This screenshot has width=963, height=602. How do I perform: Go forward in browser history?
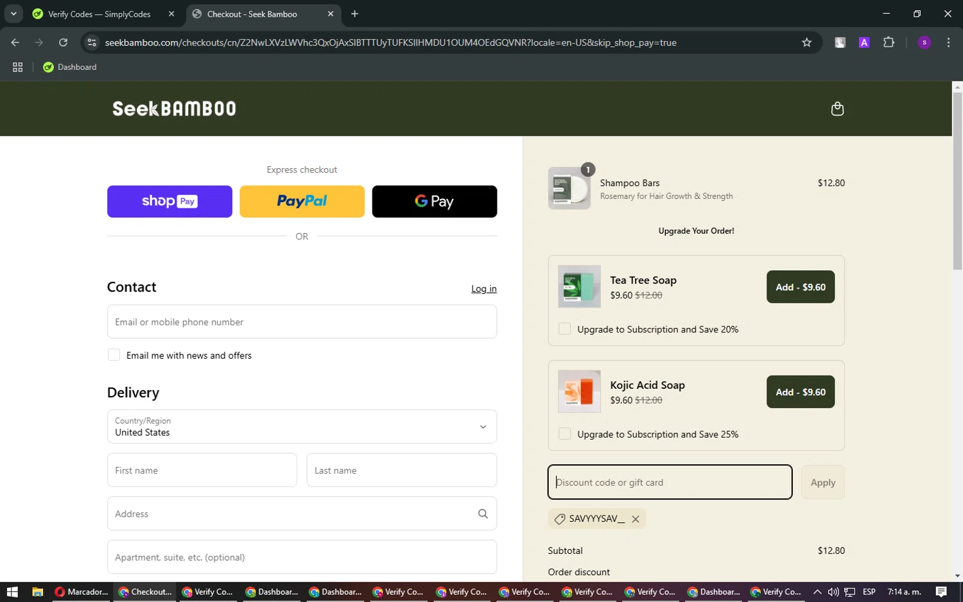tap(39, 42)
